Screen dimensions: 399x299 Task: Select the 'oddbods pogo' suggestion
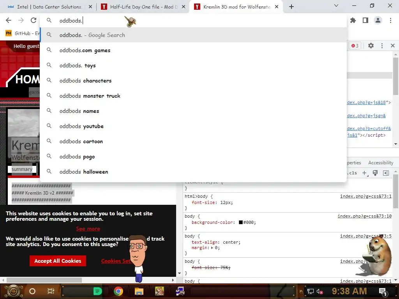(x=193, y=157)
